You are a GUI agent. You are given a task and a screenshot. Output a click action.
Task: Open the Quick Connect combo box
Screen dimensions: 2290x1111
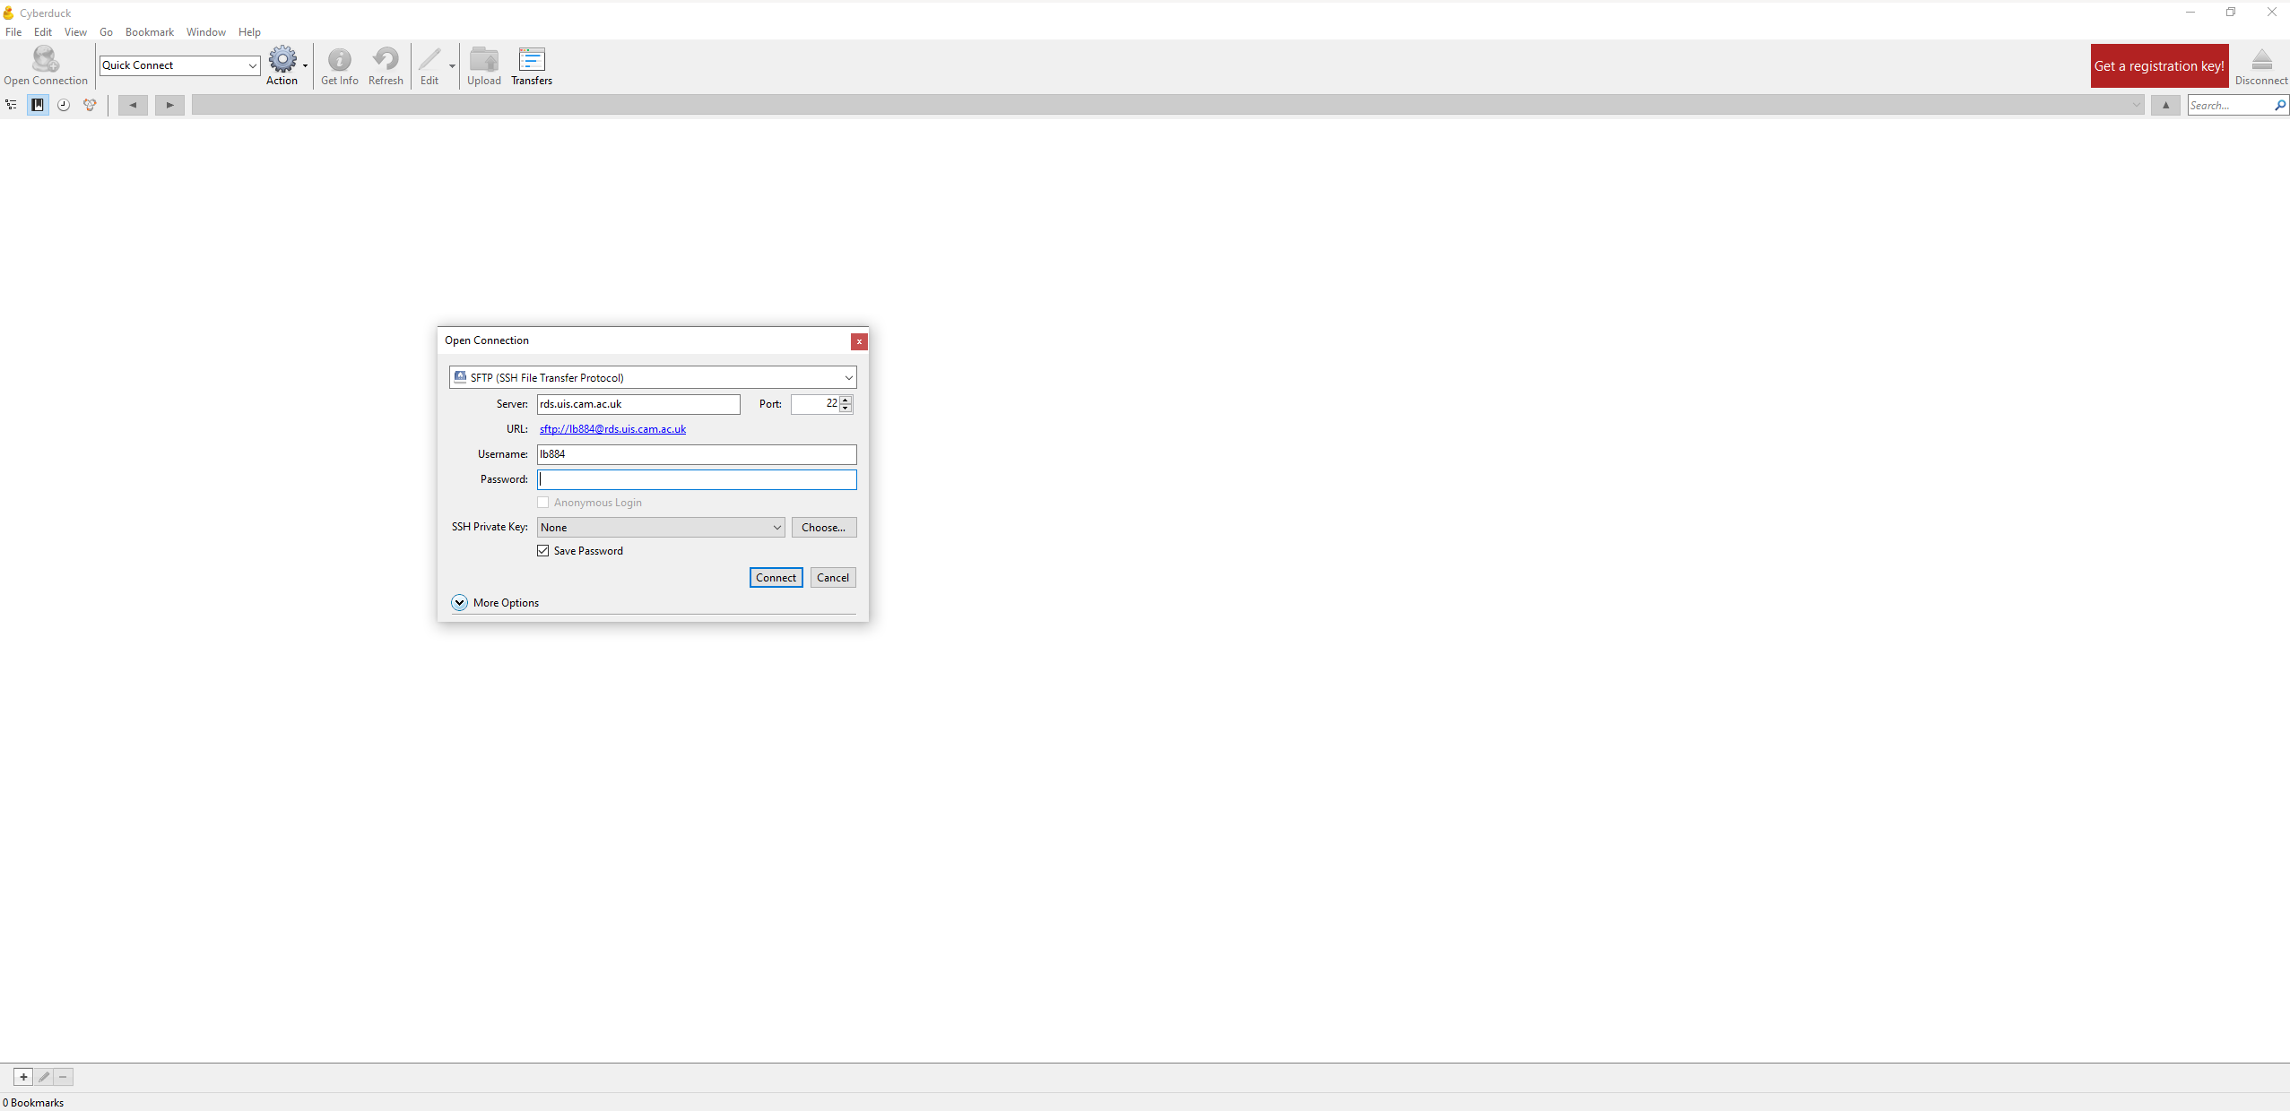179,65
